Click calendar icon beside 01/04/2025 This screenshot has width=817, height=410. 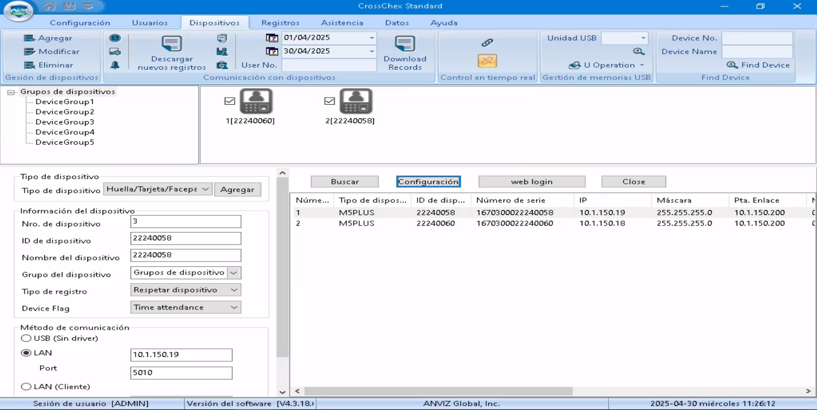coord(272,38)
